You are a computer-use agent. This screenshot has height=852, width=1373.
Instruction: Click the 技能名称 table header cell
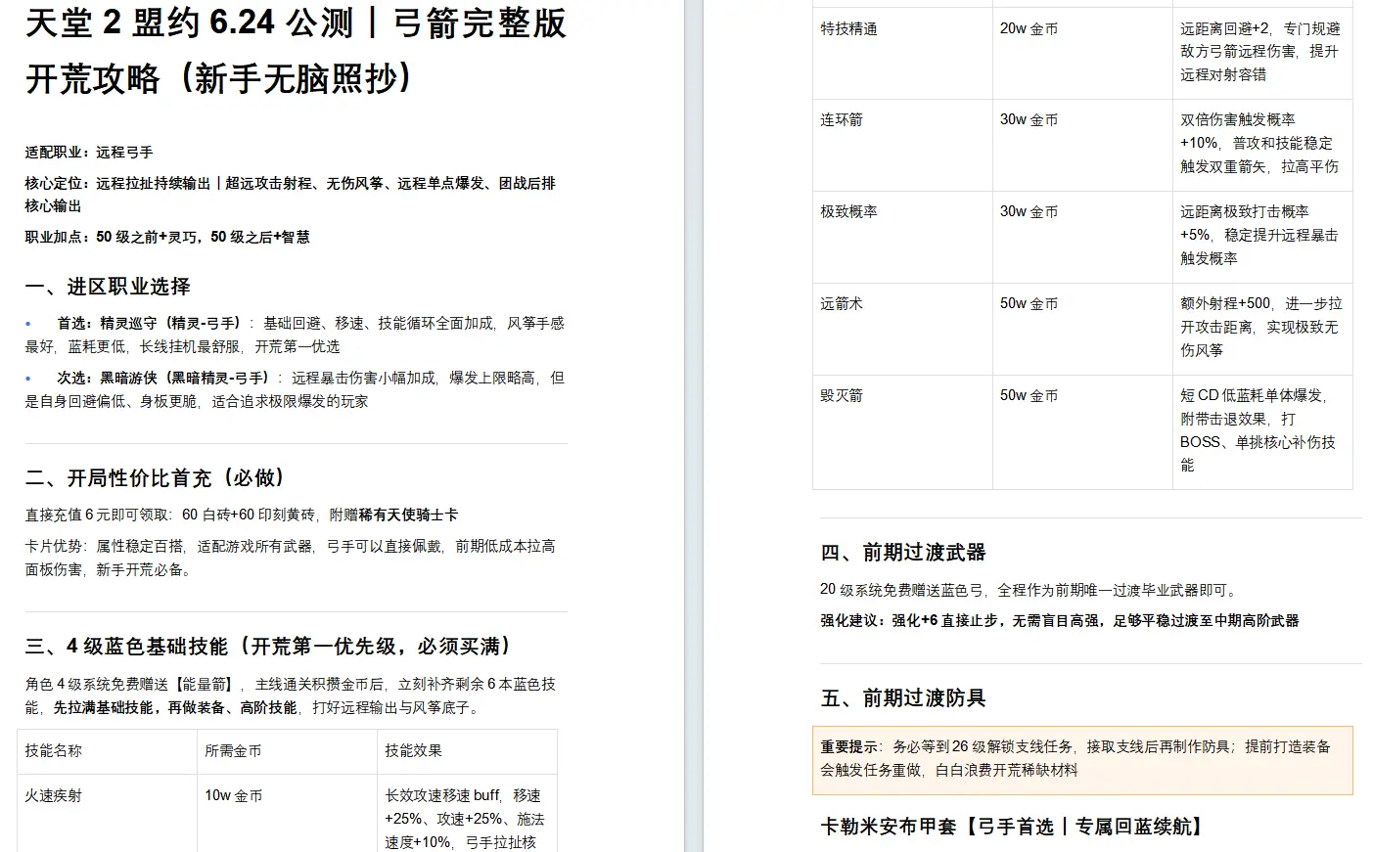click(x=108, y=751)
